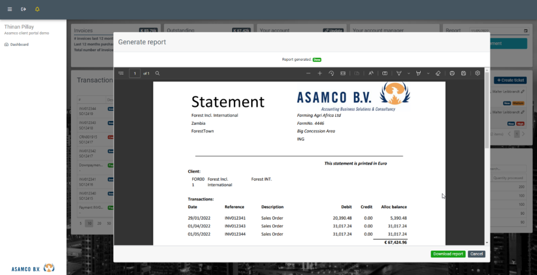Viewport: 537px width, 275px height.
Task: Cancel the Generate report dialog
Action: pos(476,254)
